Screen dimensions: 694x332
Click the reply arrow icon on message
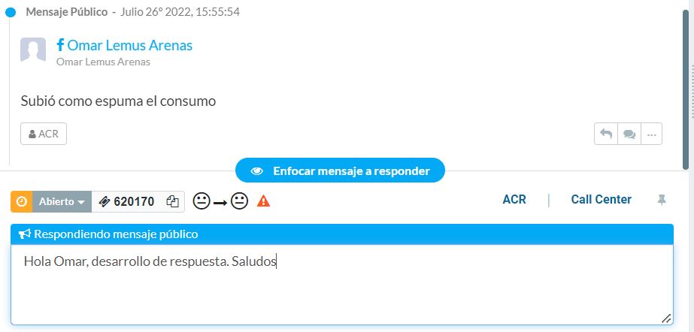[606, 134]
